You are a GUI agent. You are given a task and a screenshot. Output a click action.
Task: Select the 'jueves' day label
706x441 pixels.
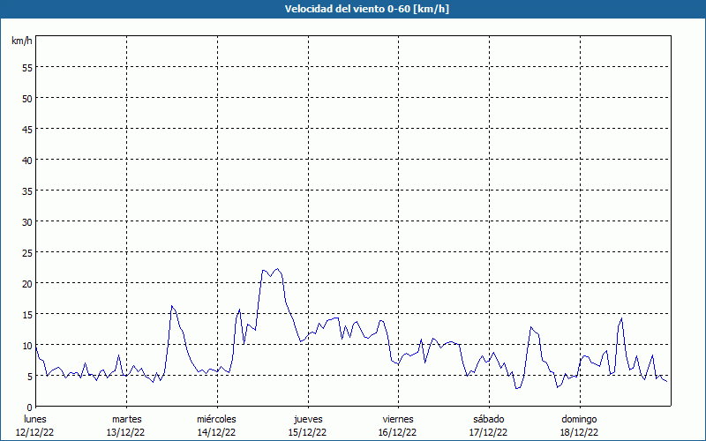(308, 419)
